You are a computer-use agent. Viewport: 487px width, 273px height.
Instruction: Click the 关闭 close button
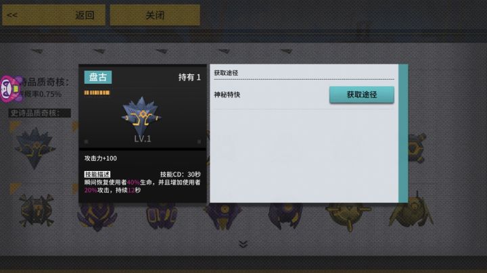pos(155,15)
